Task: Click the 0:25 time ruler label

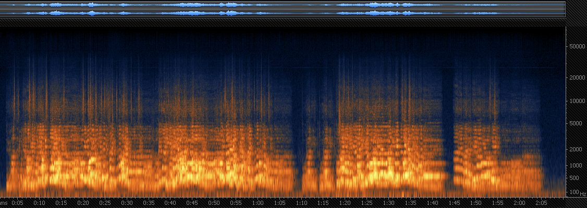Action: tap(105, 203)
